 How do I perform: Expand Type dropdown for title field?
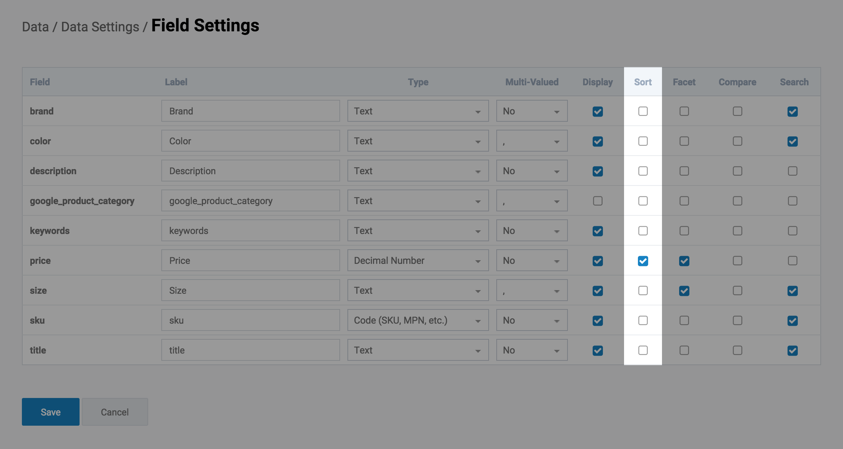click(418, 350)
